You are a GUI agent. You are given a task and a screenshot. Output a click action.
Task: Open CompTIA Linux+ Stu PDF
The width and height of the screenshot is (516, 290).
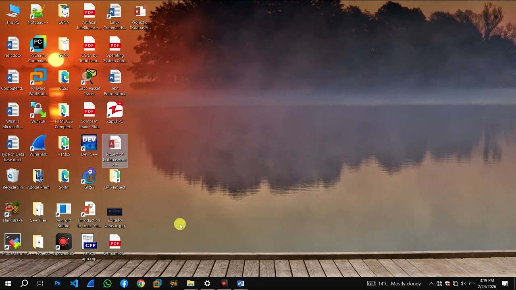(89, 116)
